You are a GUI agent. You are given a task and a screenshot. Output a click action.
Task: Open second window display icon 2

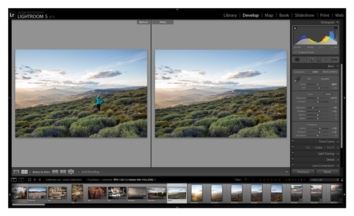[x=21, y=180]
